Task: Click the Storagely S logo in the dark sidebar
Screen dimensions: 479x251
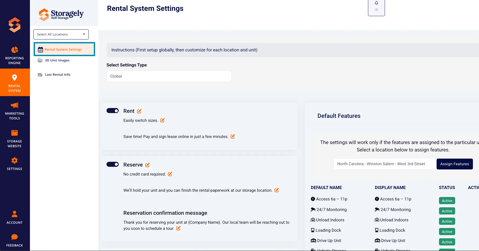Action: point(15,25)
